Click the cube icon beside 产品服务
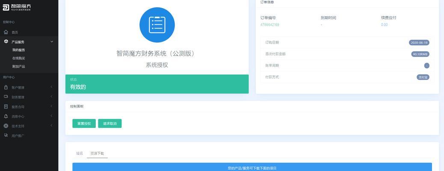 [x=6, y=41]
